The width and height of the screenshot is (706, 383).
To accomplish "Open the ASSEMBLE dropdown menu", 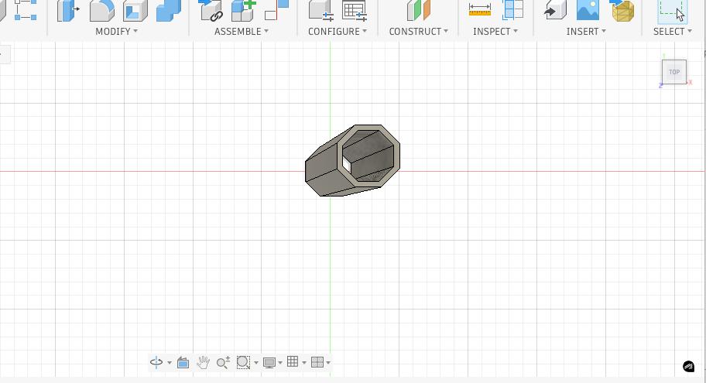I will click(242, 32).
